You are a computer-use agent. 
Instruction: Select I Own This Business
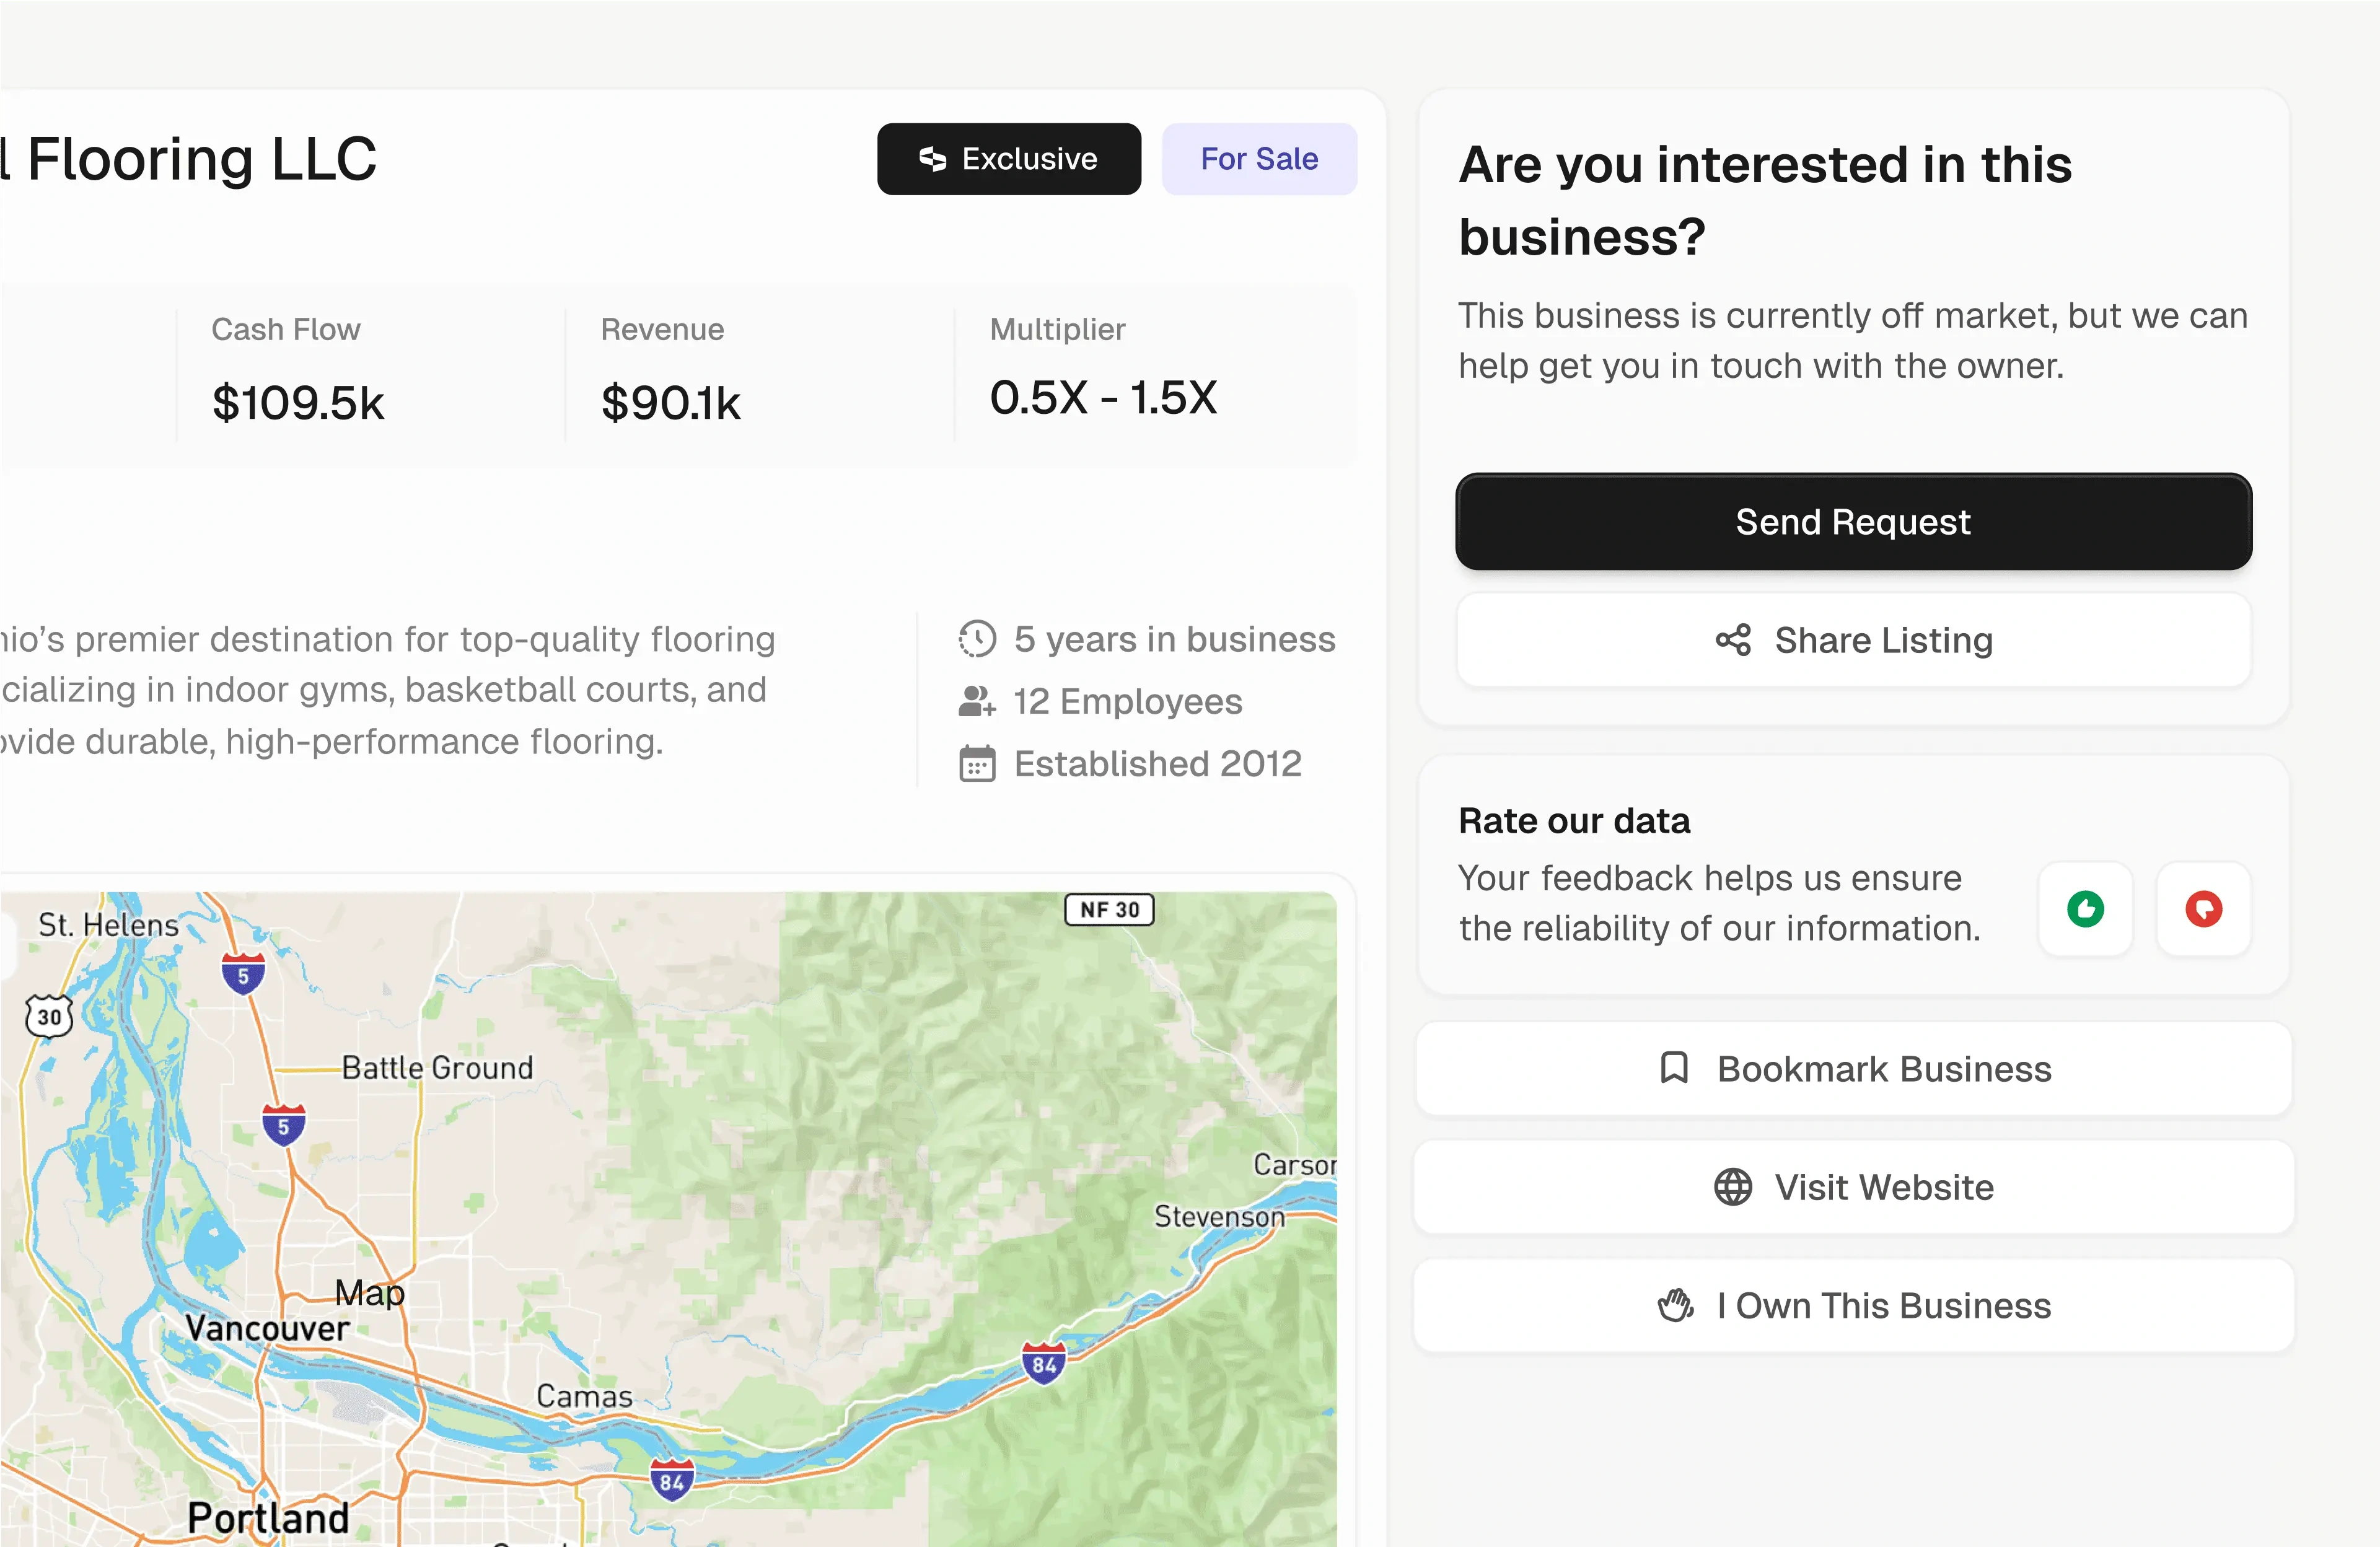pos(1852,1305)
